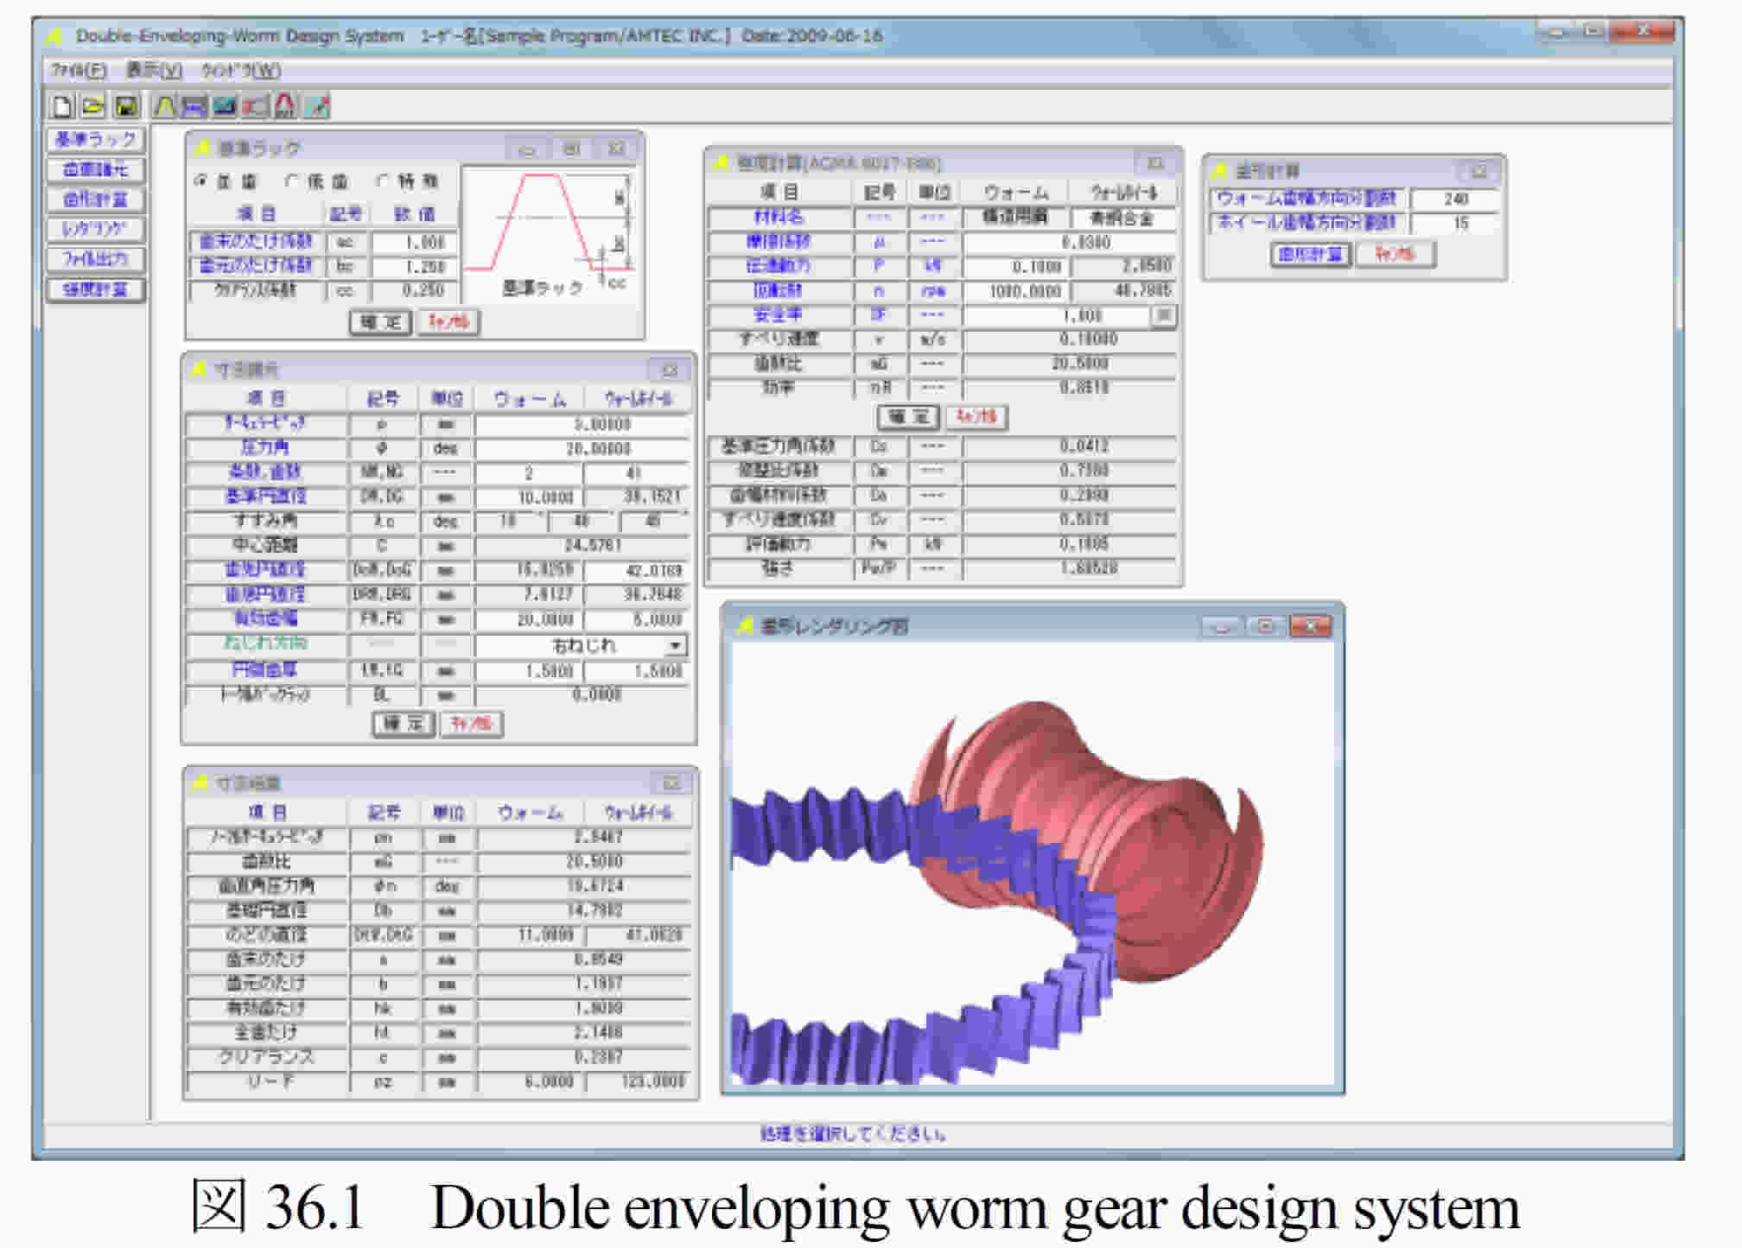The image size is (1742, 1248).
Task: Click the friction coefficient field 0.0300
Action: (x=1070, y=243)
